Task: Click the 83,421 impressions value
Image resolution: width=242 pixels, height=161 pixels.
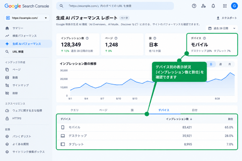Action: [x=187, y=127]
